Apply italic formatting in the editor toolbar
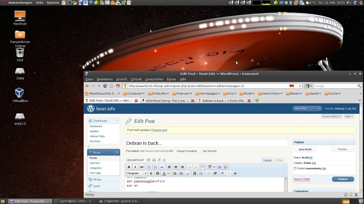 (x=135, y=167)
